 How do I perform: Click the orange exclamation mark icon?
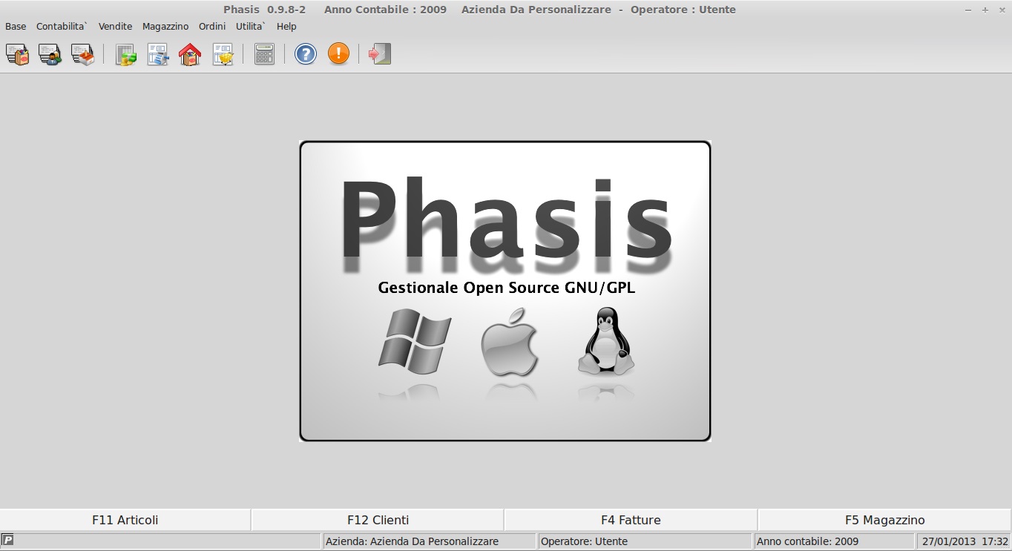point(338,54)
